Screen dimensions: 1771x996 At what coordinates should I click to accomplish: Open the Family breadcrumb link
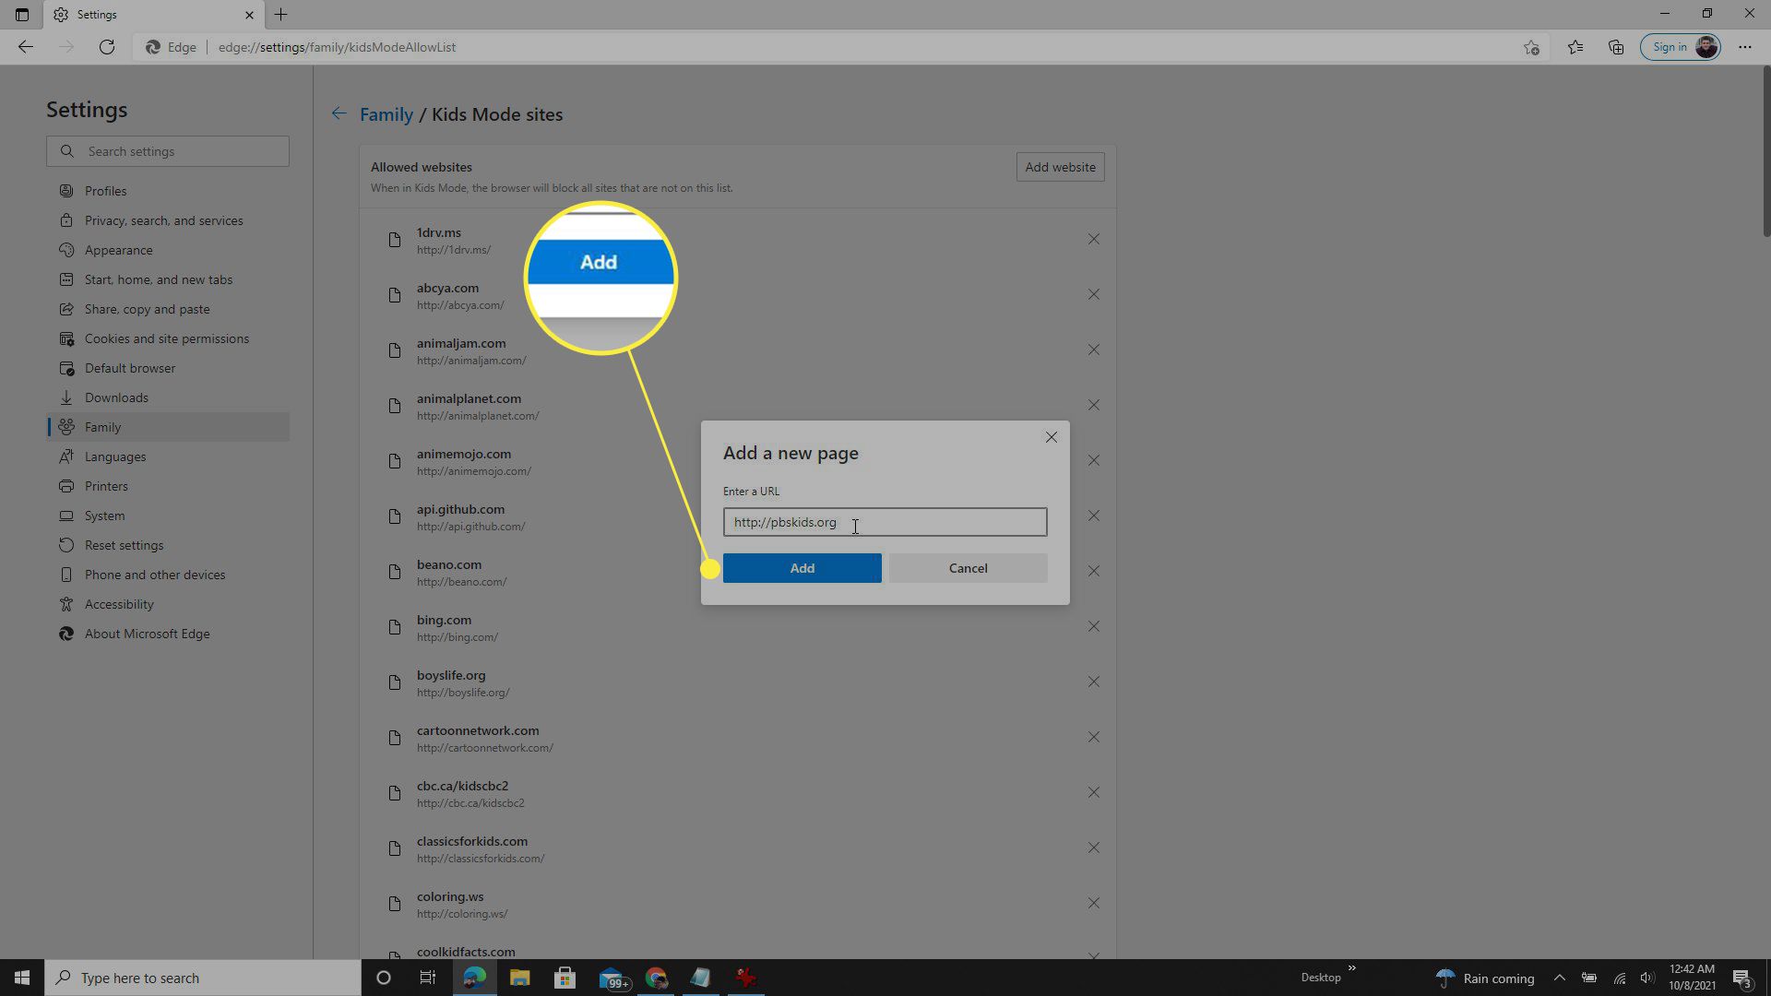tap(386, 114)
